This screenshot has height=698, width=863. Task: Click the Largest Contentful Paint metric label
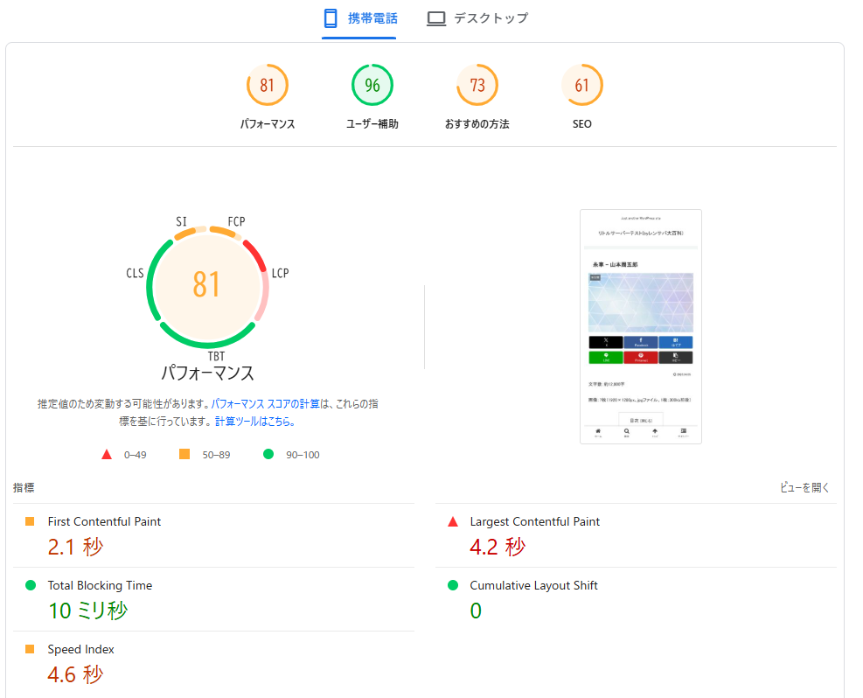tap(535, 522)
